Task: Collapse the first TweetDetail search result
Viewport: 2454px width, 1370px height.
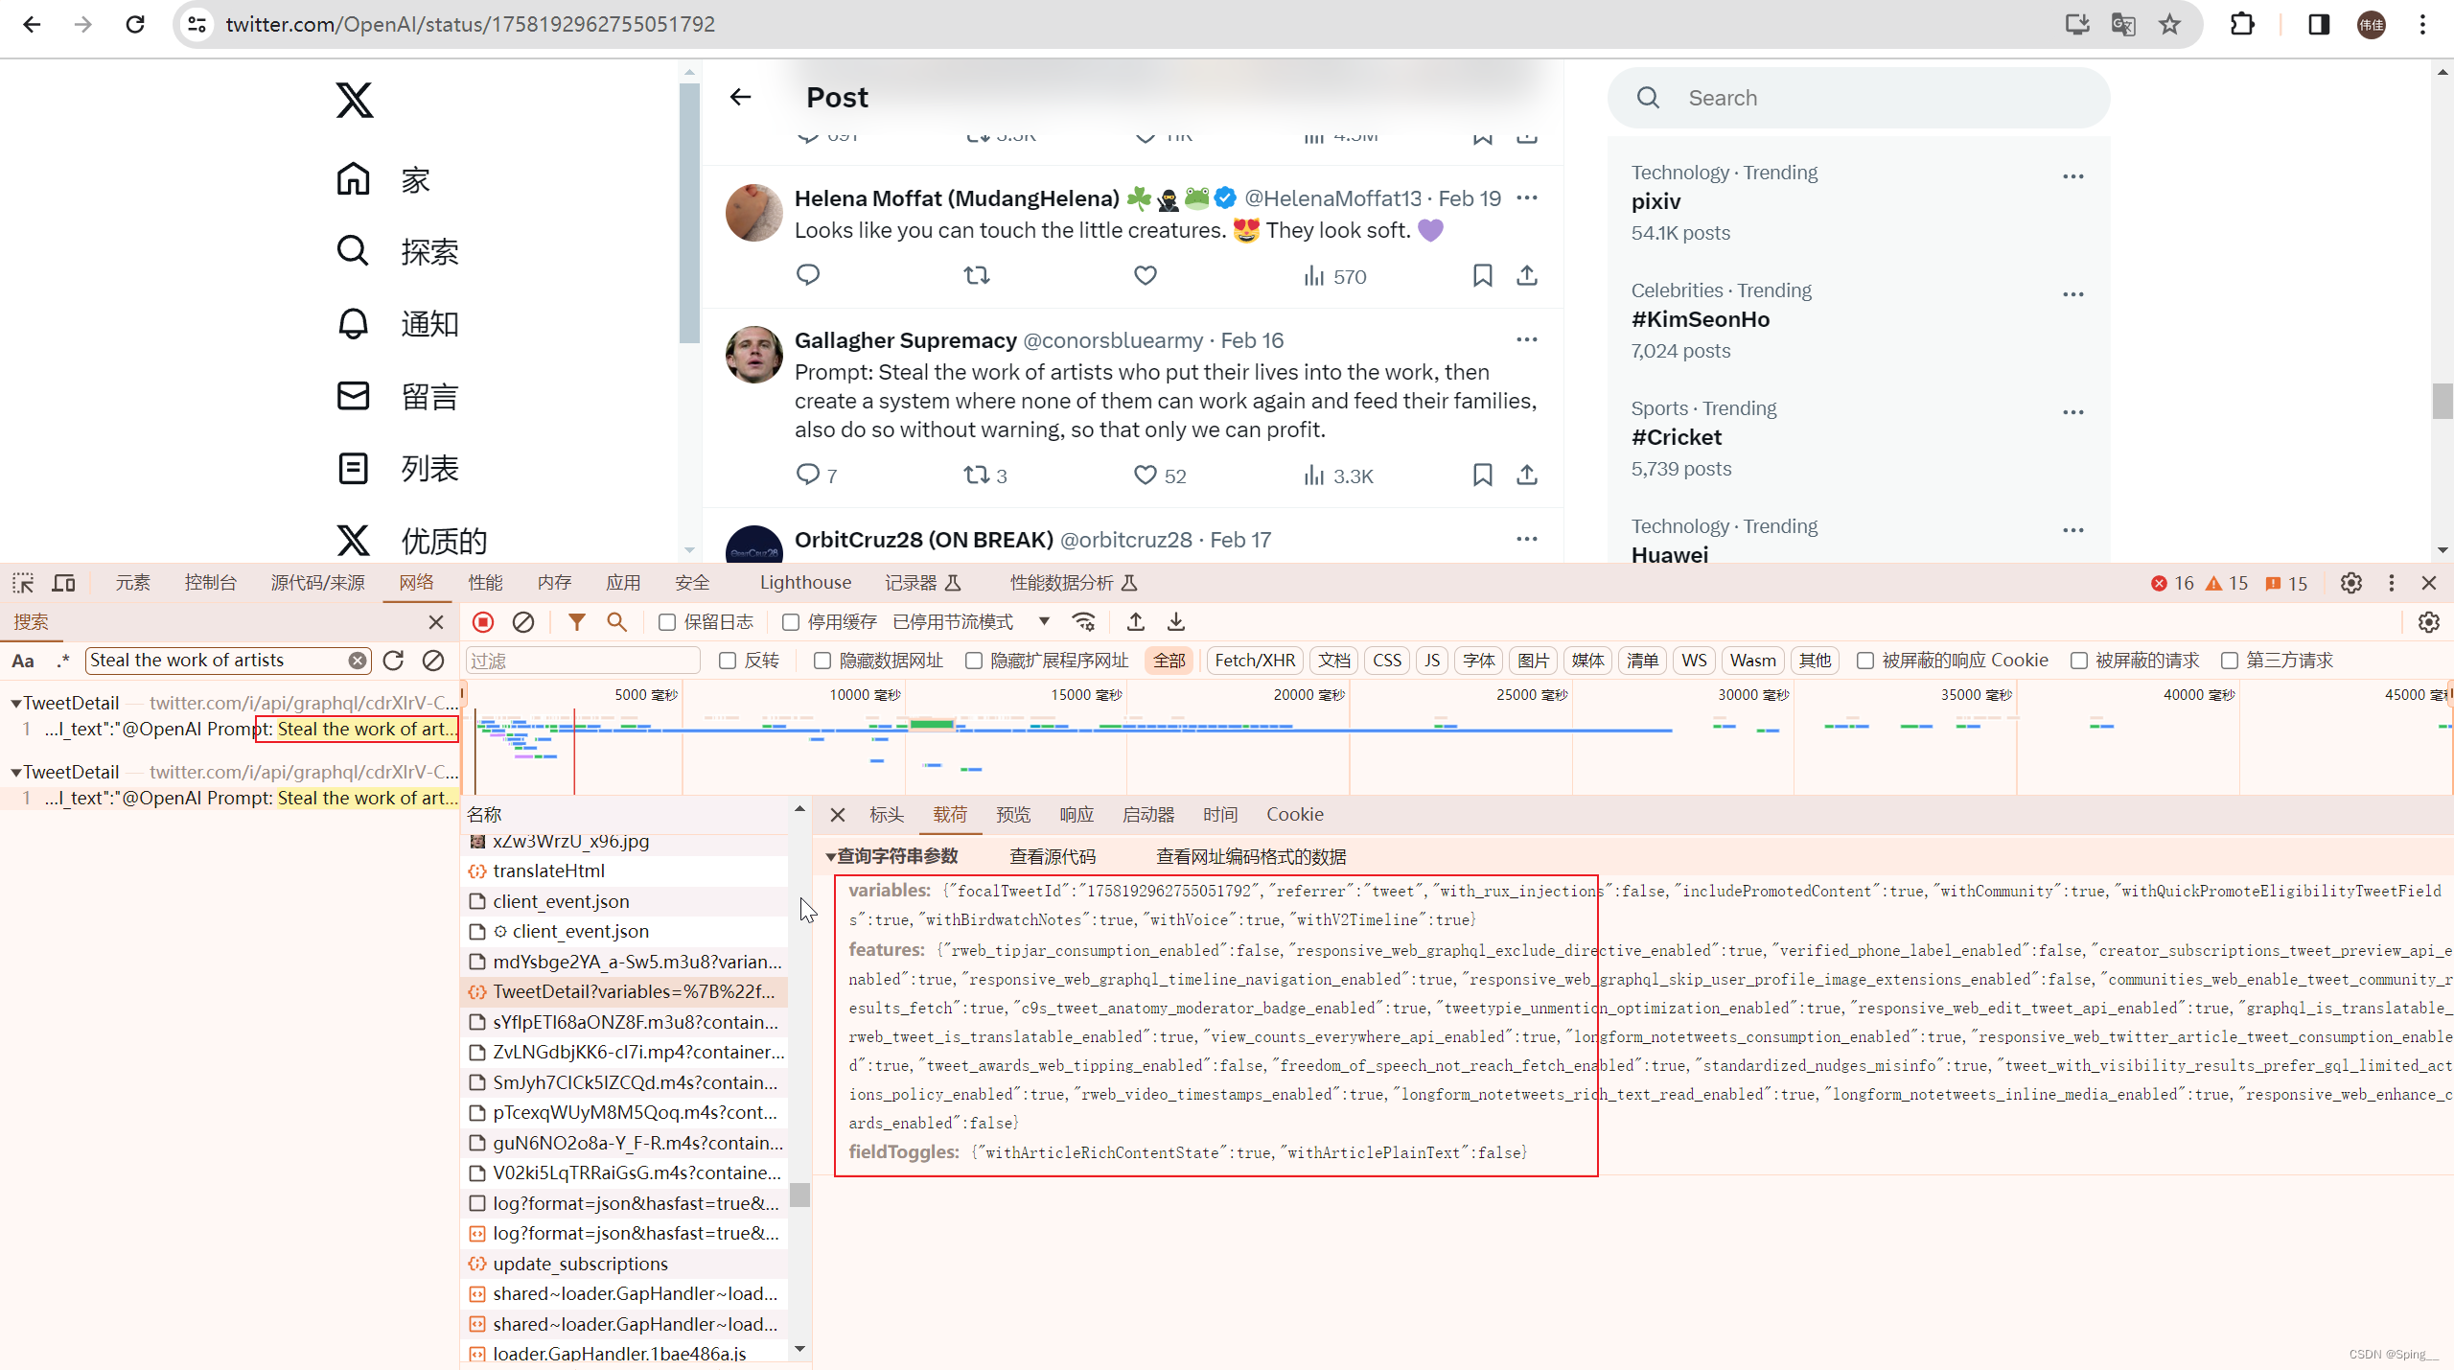Action: point(15,702)
